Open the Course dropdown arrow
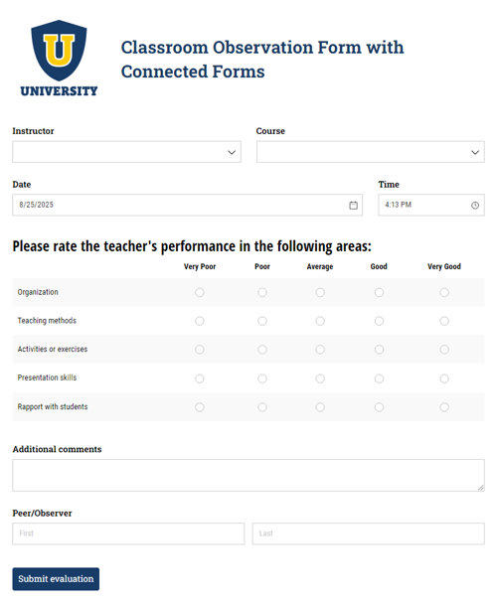 coord(475,152)
